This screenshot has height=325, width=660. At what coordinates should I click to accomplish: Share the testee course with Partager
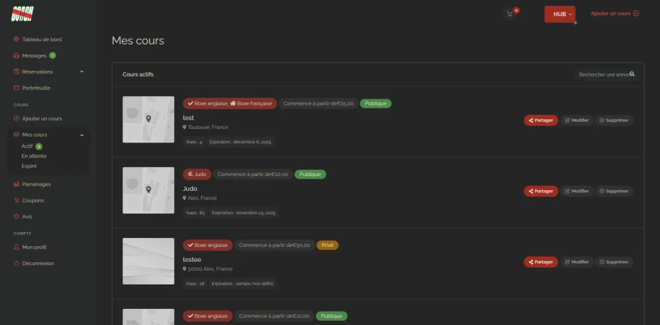point(541,262)
